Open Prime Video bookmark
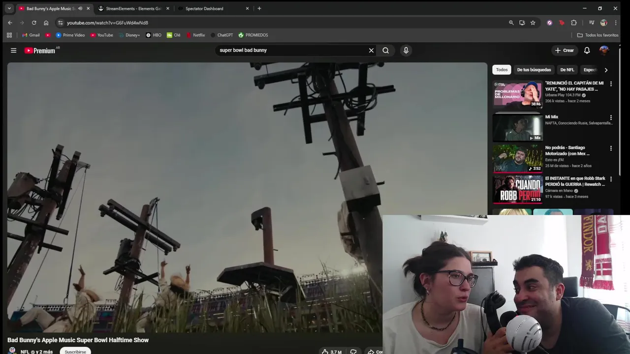 coord(70,35)
